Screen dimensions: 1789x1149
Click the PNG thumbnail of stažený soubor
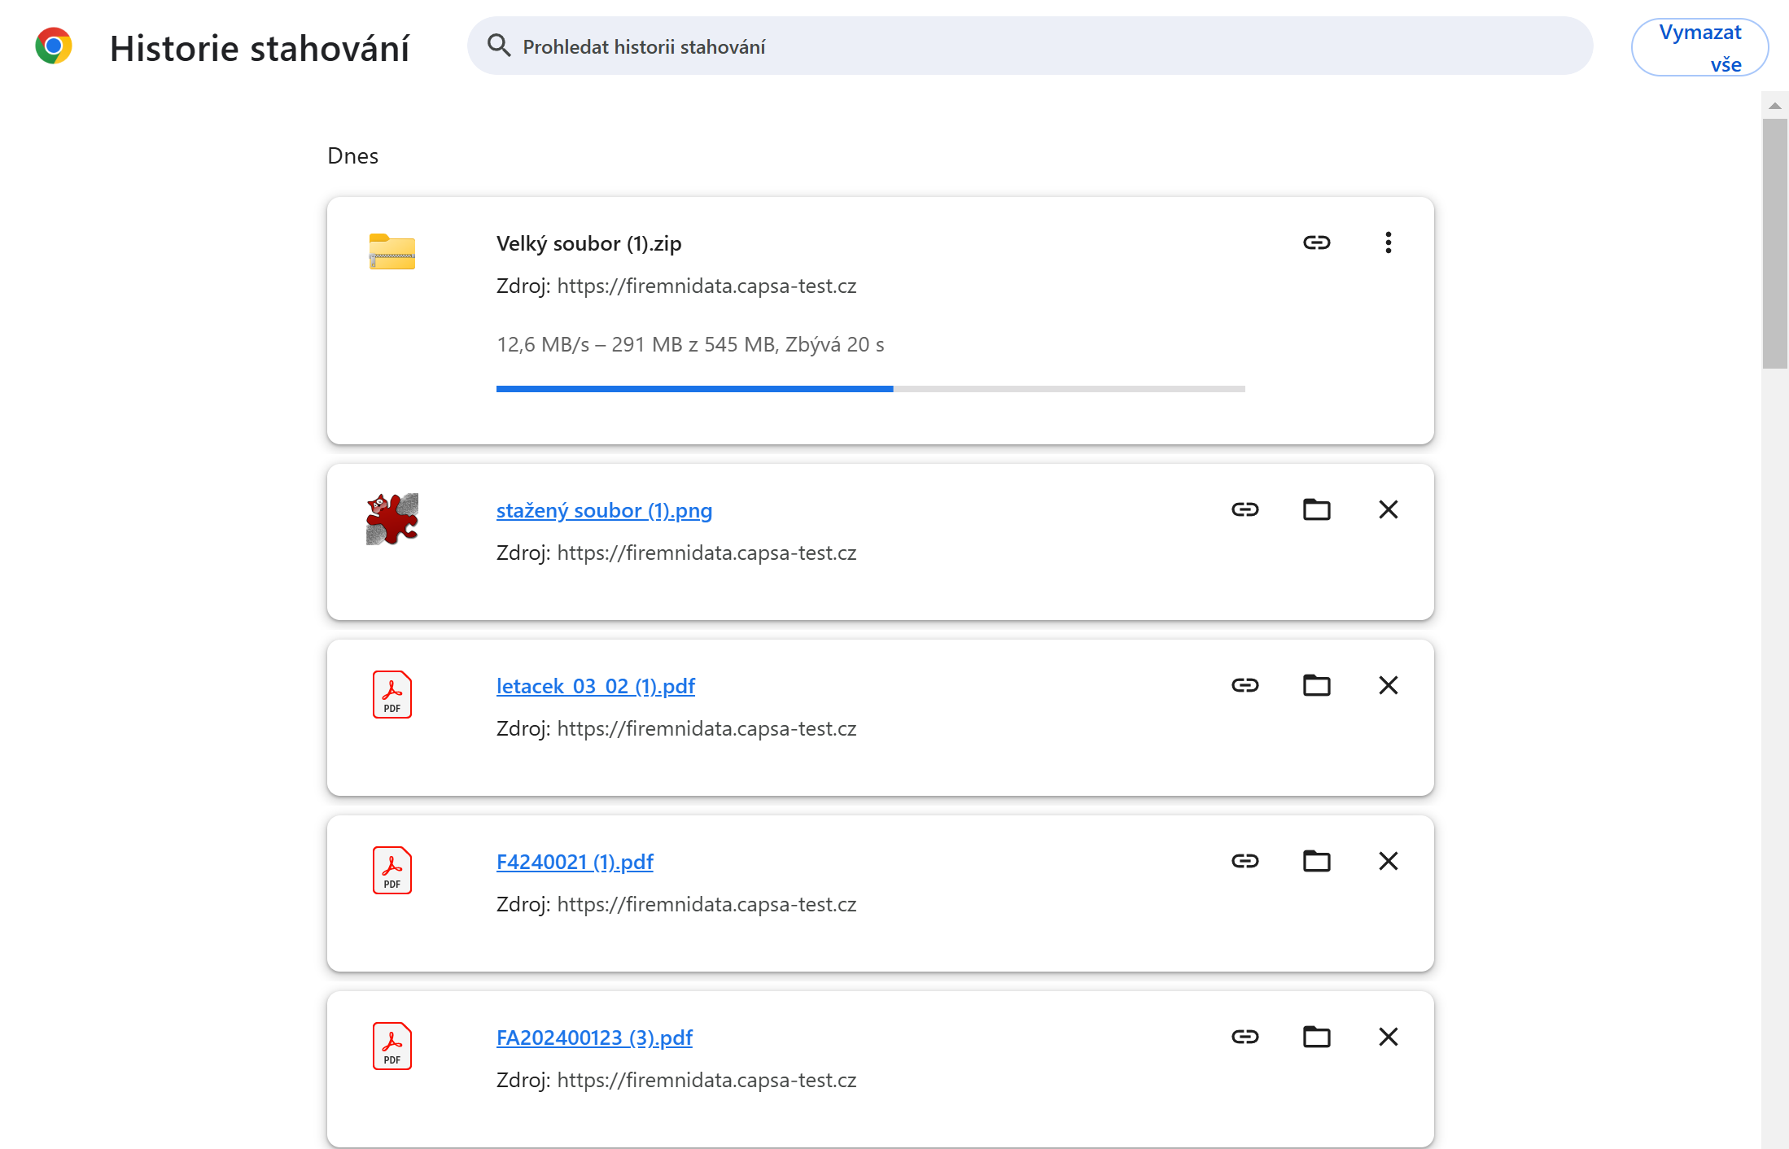tap(391, 518)
